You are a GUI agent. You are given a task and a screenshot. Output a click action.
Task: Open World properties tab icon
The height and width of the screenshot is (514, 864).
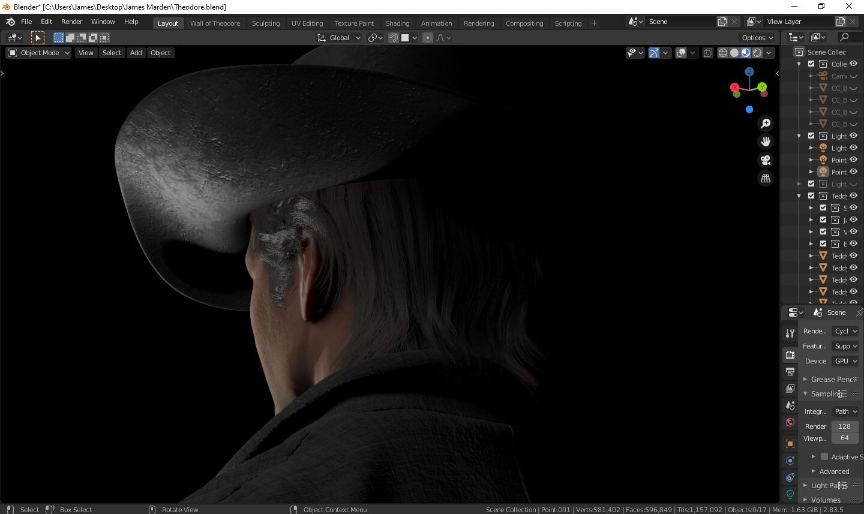click(x=790, y=422)
